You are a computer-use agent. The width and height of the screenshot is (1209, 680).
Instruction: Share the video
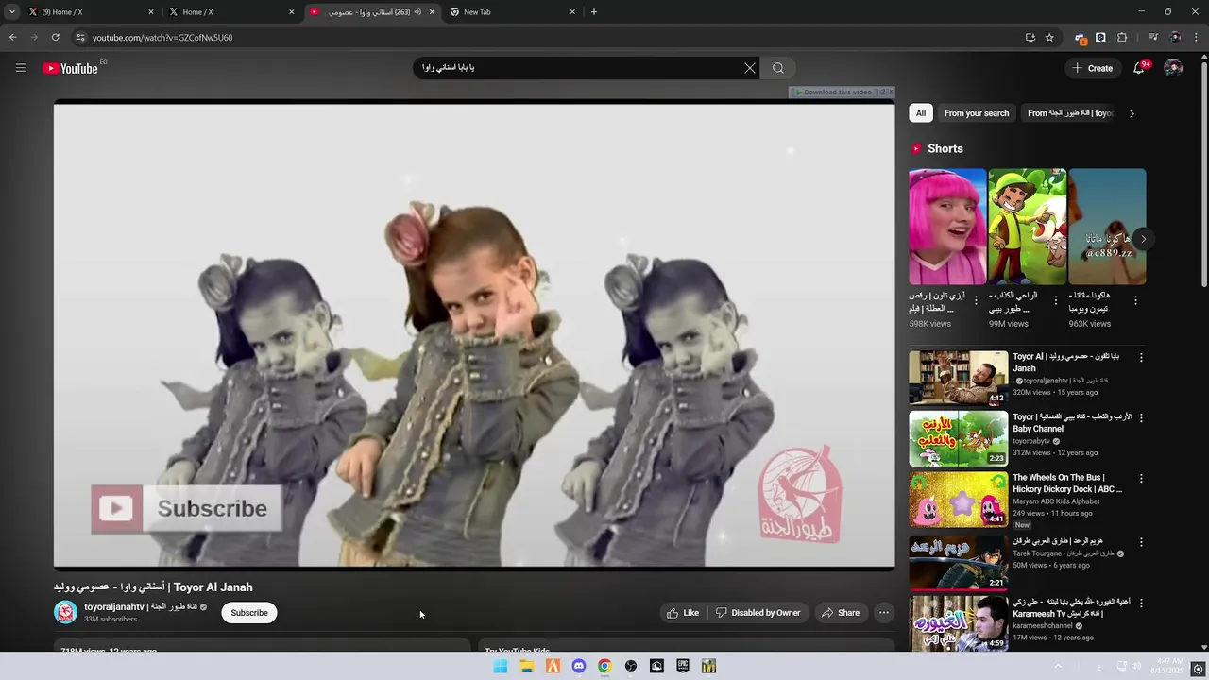click(x=841, y=613)
